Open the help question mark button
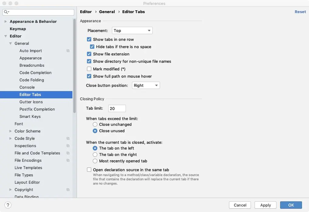The width and height of the screenshot is (309, 212). [x=8, y=205]
